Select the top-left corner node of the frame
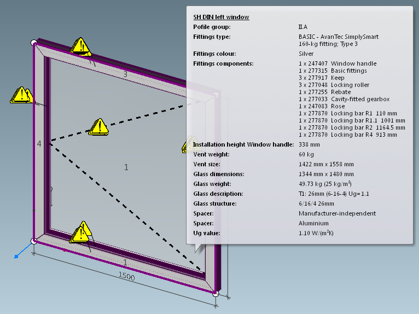The height and width of the screenshot is (314, 419). tap(34, 43)
